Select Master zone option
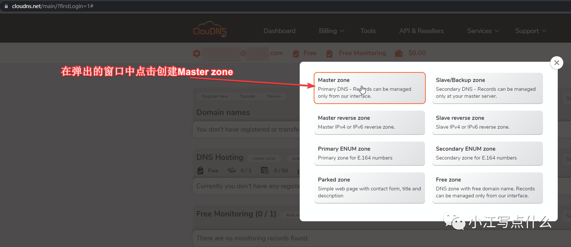 tap(370, 88)
